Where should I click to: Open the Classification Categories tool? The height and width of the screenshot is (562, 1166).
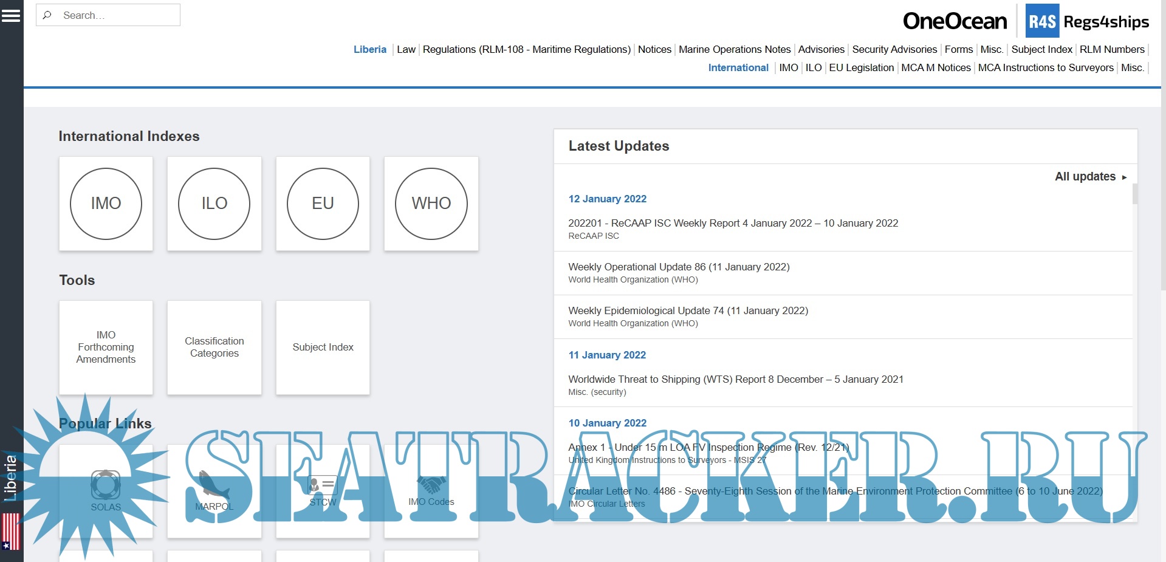(x=214, y=347)
